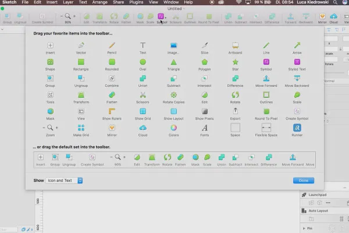The height and width of the screenshot is (233, 349).
Task: Click the Spotlight search icon in menu bar
Action: click(x=335, y=2)
